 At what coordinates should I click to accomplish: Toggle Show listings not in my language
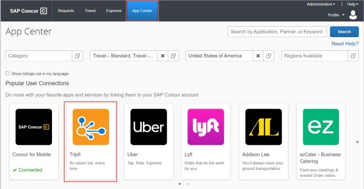tap(8, 73)
